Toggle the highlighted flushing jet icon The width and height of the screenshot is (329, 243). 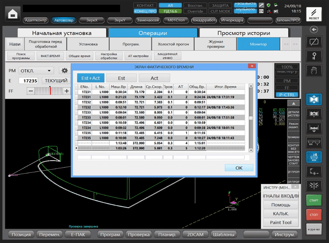point(314,157)
